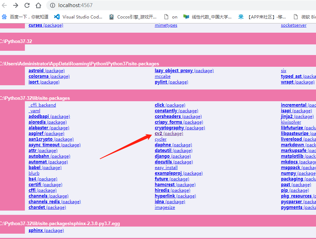Open the jinja2 package link
The width and height of the screenshot is (316, 239).
tap(297, 116)
